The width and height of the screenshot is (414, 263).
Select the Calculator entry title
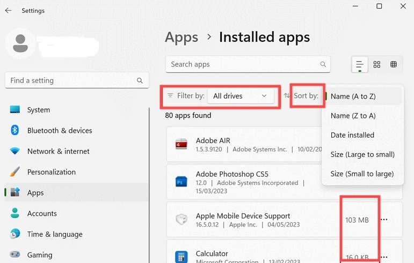(212, 253)
